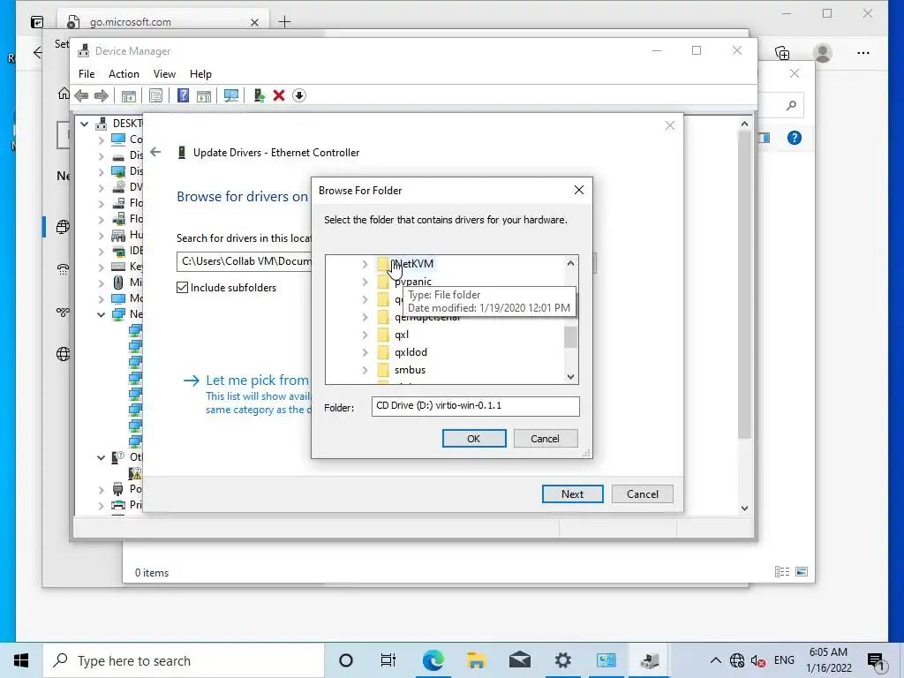Open the Properties toolbar icon in Device Manager
This screenshot has width=904, height=678.
(155, 95)
